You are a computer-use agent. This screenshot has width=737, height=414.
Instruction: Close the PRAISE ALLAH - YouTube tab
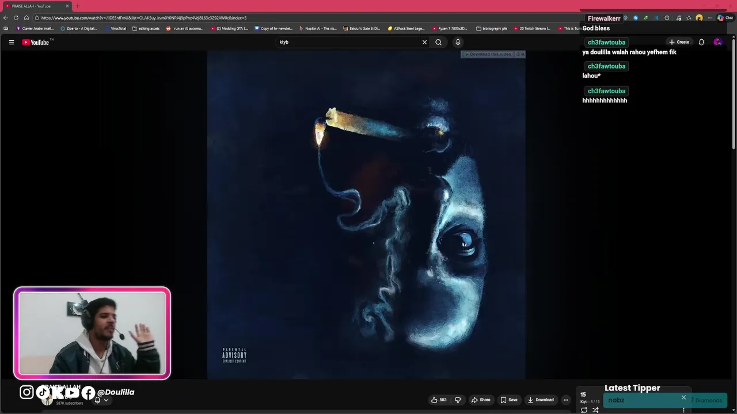coord(67,6)
